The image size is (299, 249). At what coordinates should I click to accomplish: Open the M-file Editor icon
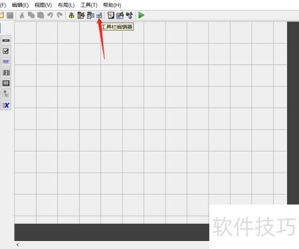[x=110, y=15]
